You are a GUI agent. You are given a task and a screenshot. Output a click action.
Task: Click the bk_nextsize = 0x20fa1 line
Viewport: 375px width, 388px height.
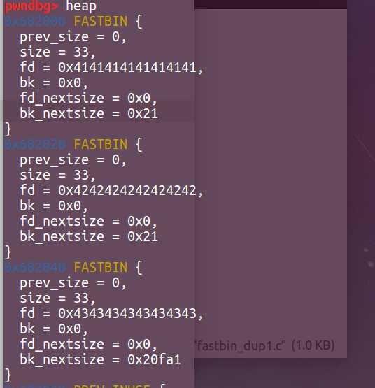pos(100,359)
